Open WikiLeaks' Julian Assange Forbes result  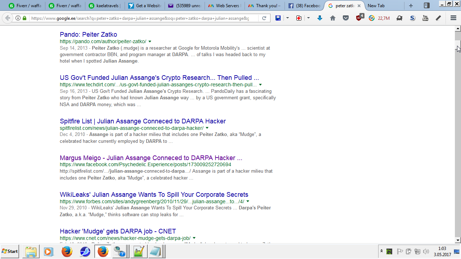click(154, 195)
